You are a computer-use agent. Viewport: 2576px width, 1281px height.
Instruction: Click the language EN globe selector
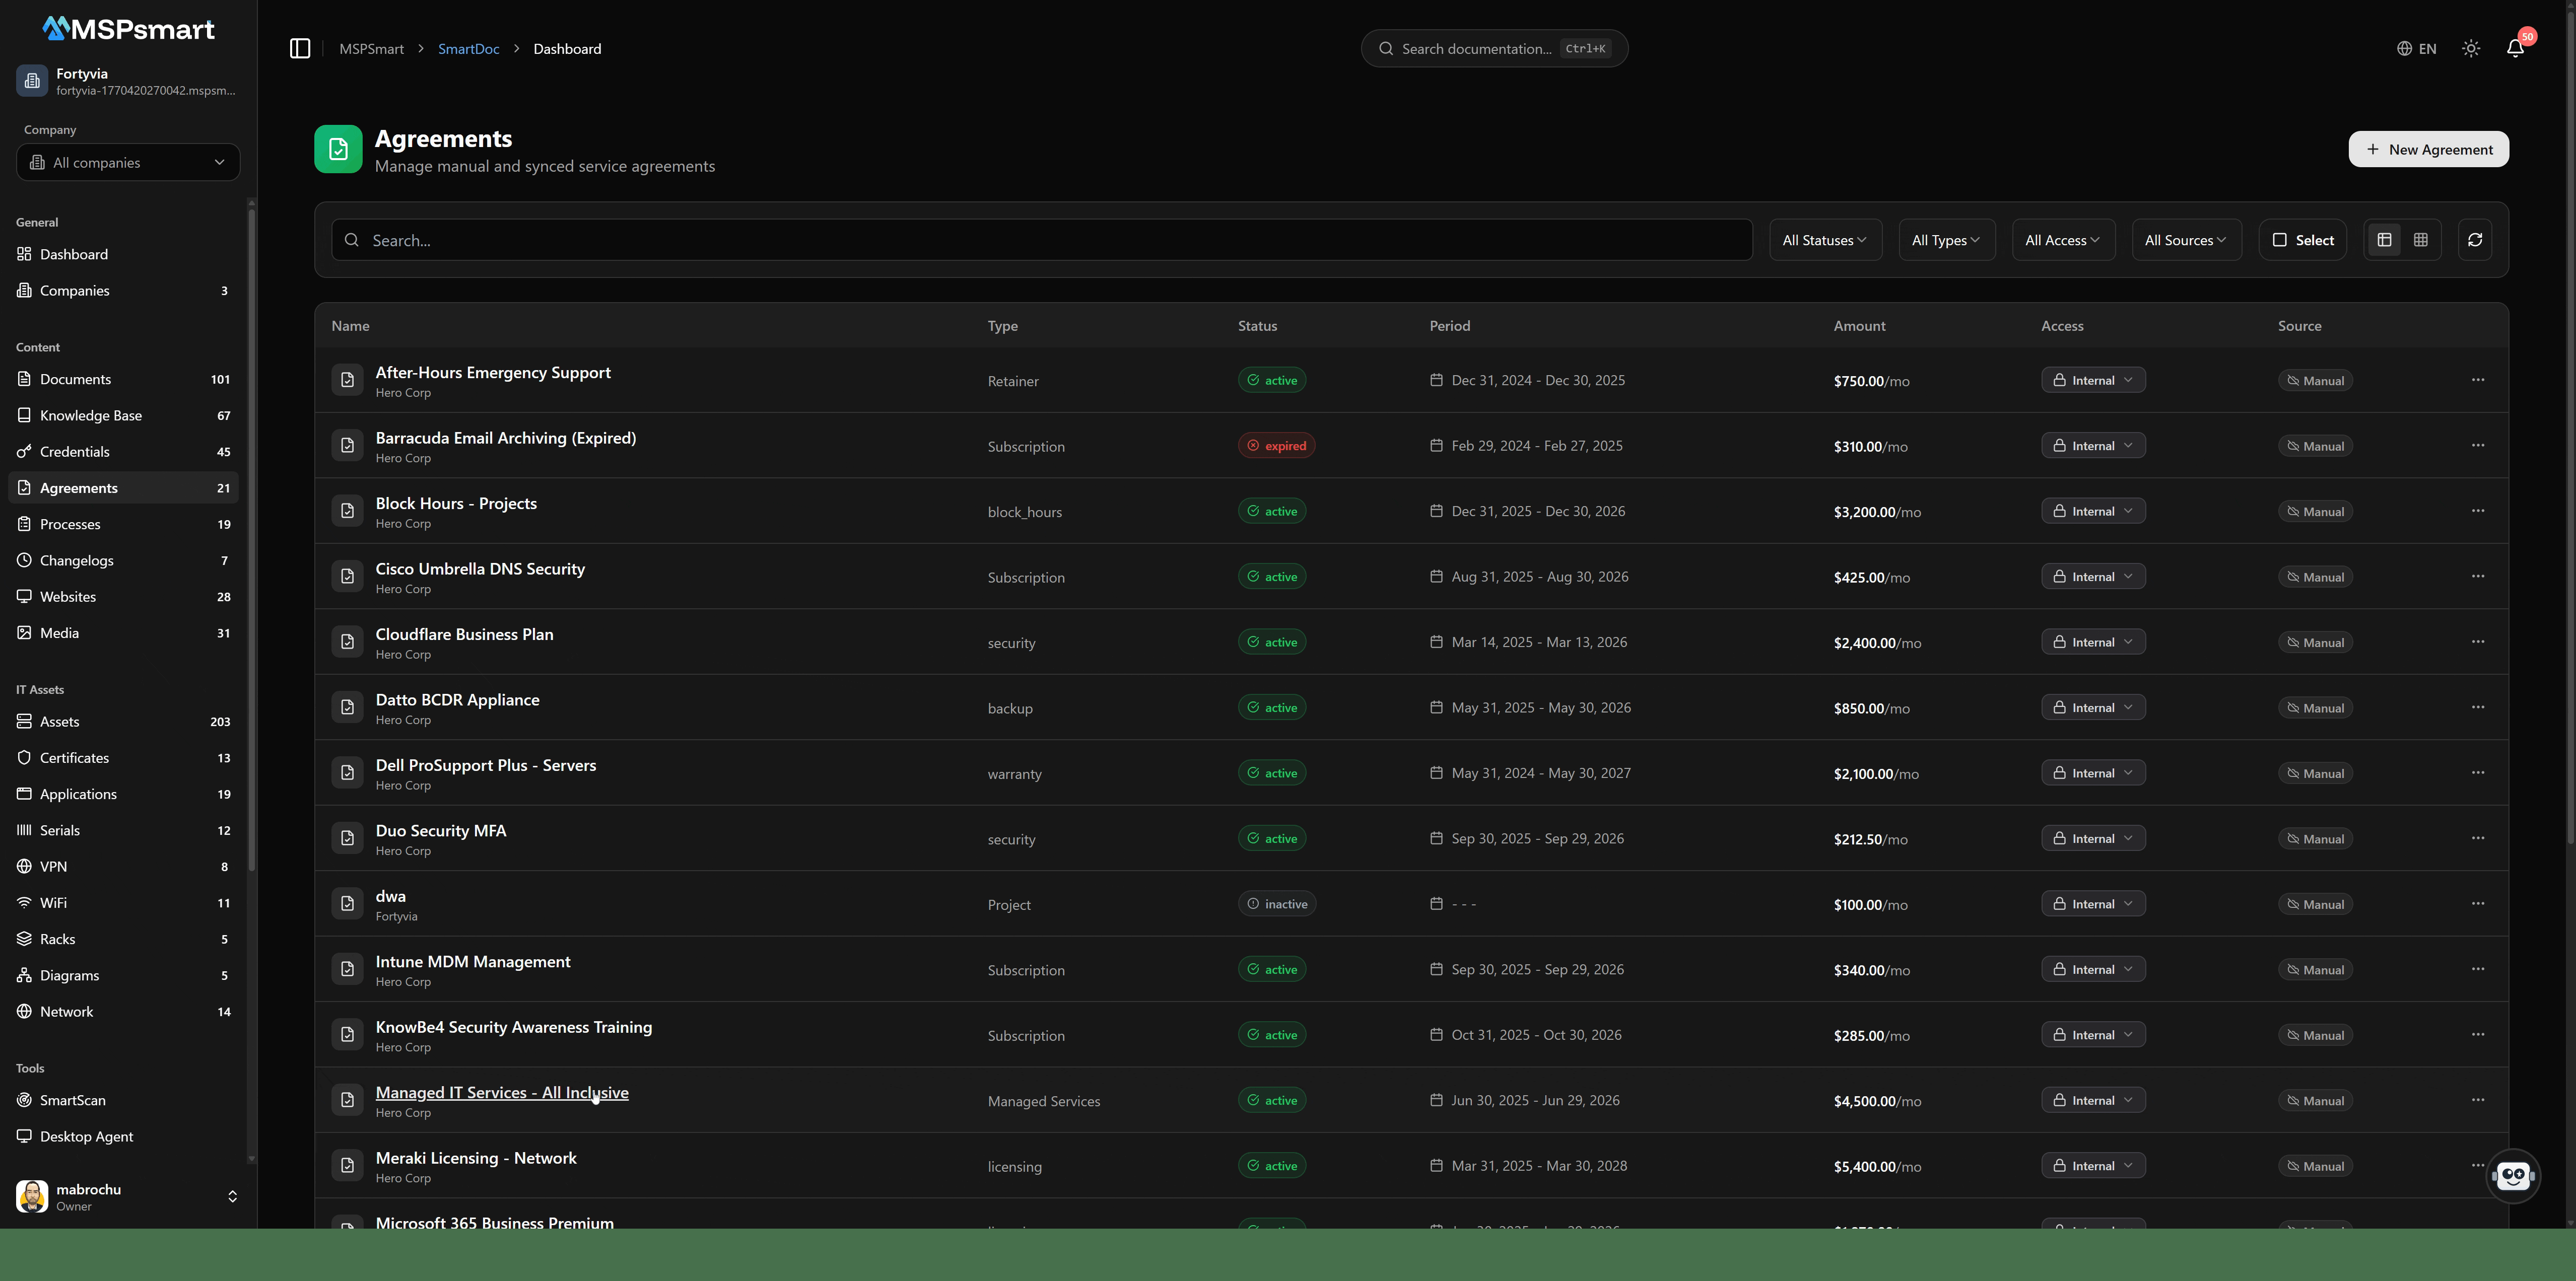tap(2416, 48)
